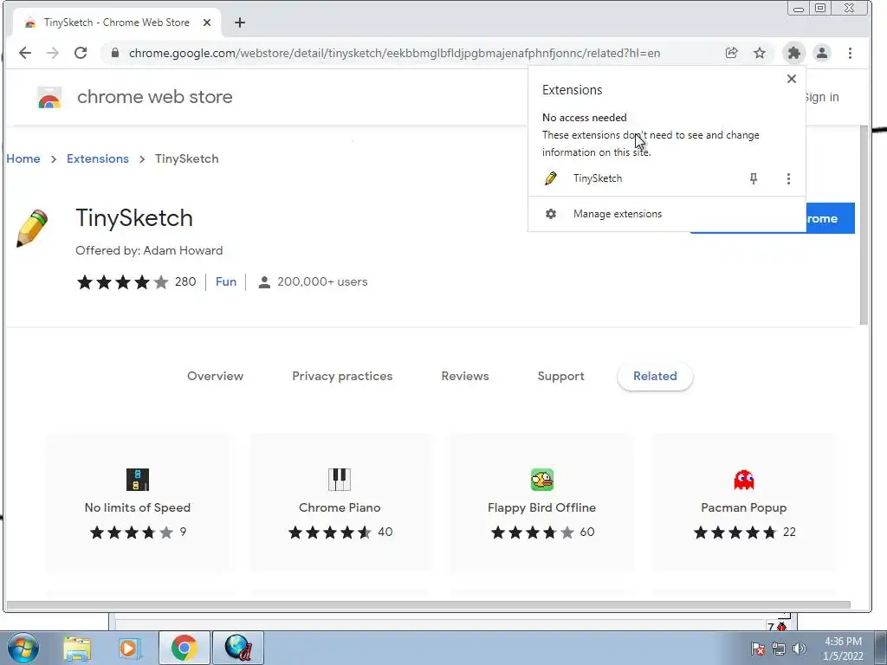Viewport: 887px width, 665px height.
Task: Click the volume speaker tray icon
Action: (800, 649)
